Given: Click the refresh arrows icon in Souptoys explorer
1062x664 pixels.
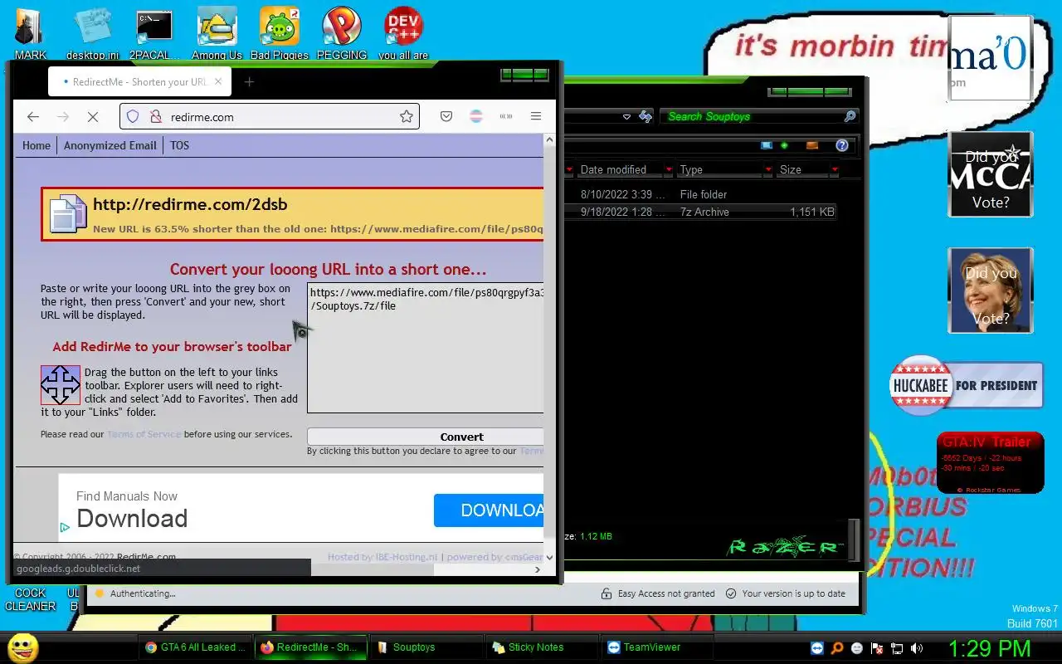Looking at the screenshot, I should [x=645, y=117].
